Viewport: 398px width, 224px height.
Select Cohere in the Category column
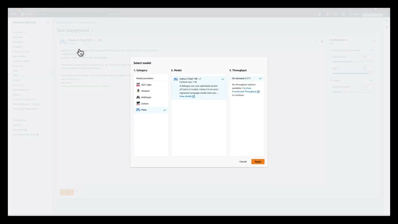151,103
